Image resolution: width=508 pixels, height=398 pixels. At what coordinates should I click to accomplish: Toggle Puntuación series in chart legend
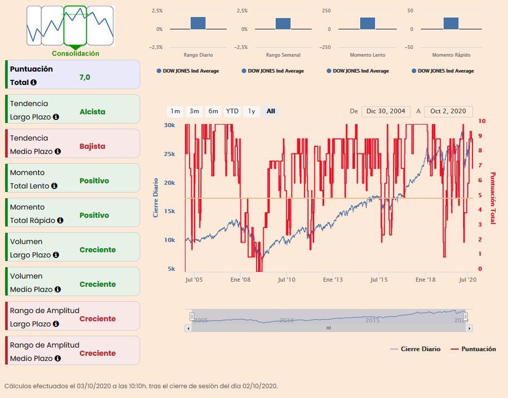(473, 349)
